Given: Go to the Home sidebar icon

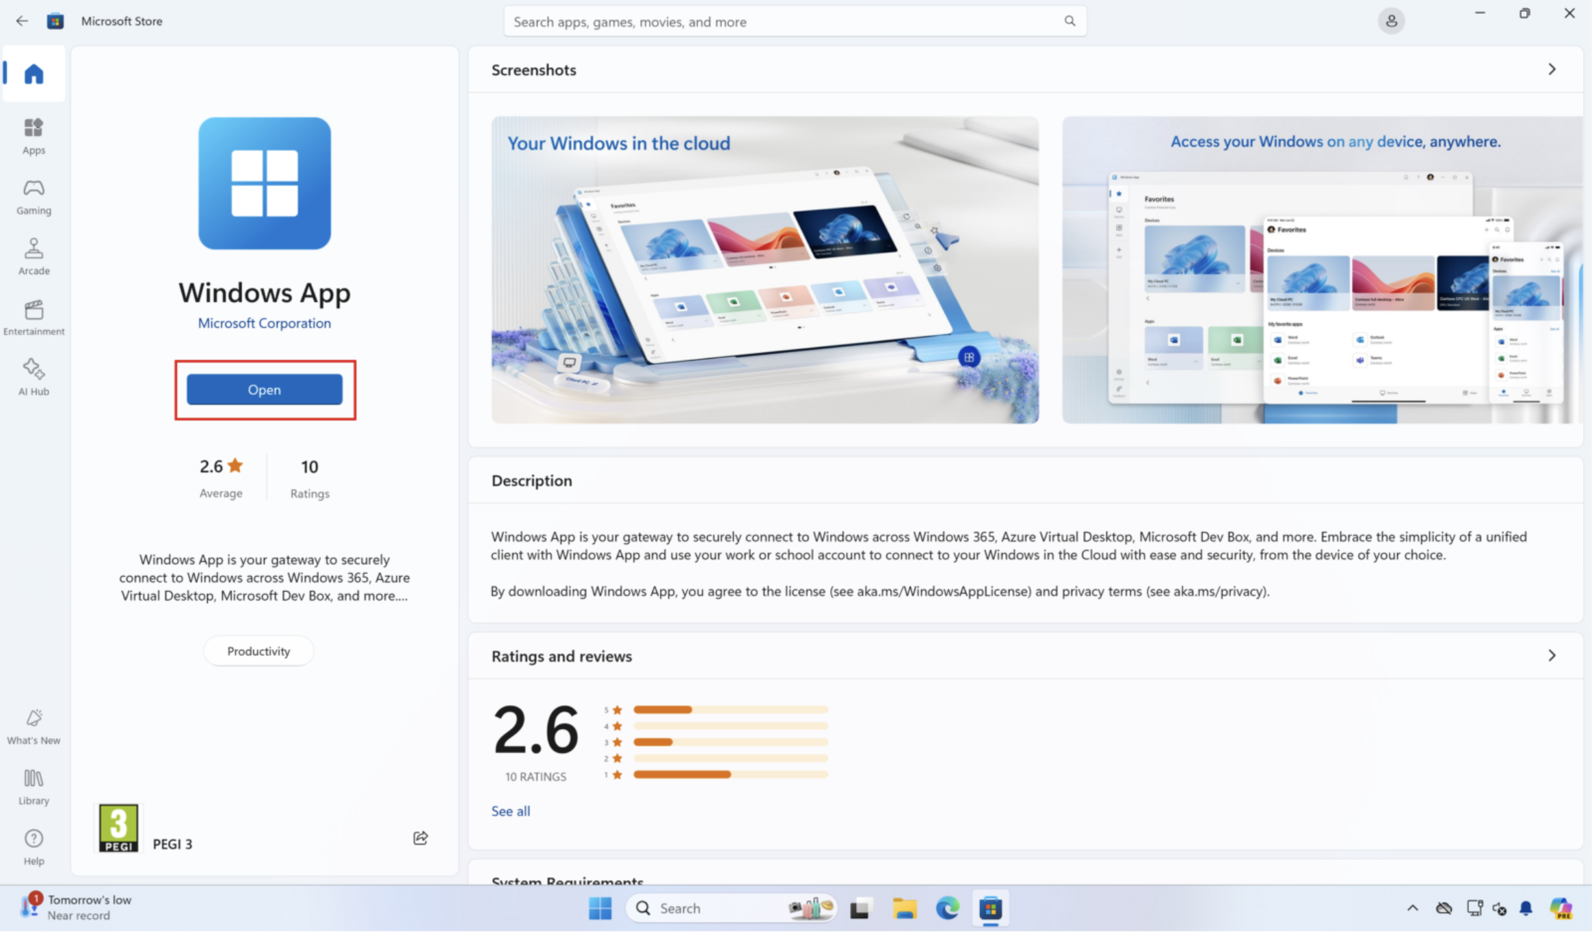Looking at the screenshot, I should pyautogui.click(x=34, y=73).
